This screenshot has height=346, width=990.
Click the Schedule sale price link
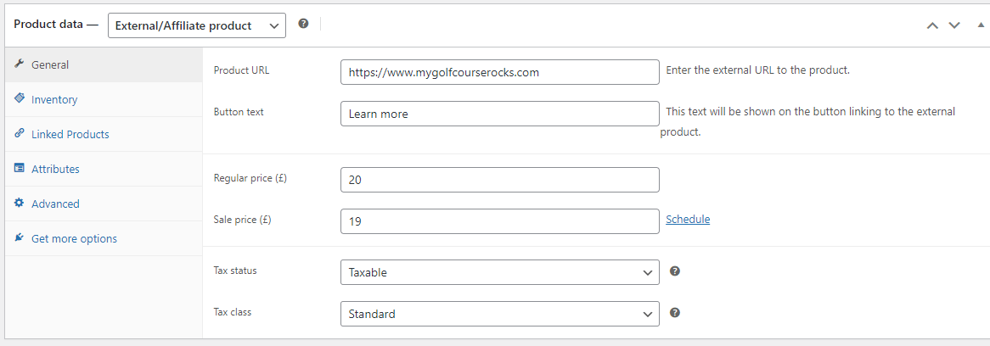click(x=689, y=220)
